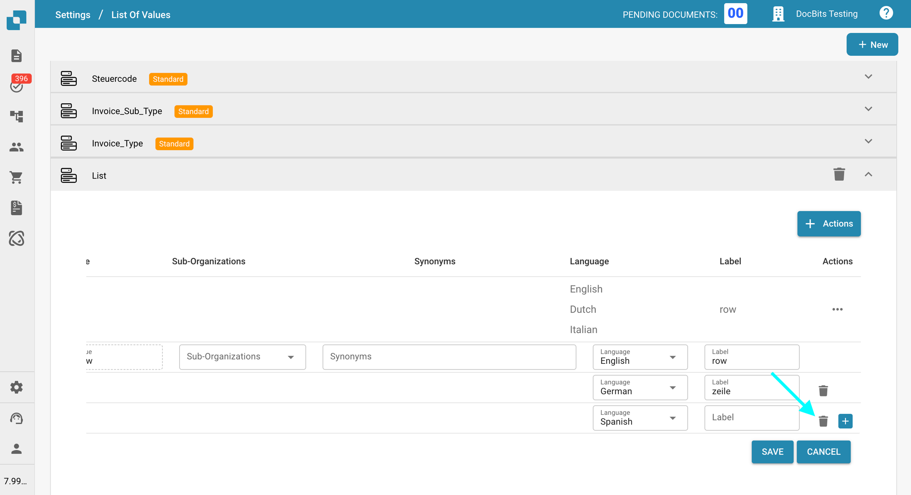Open the help question mark icon
911x495 pixels.
(x=886, y=13)
